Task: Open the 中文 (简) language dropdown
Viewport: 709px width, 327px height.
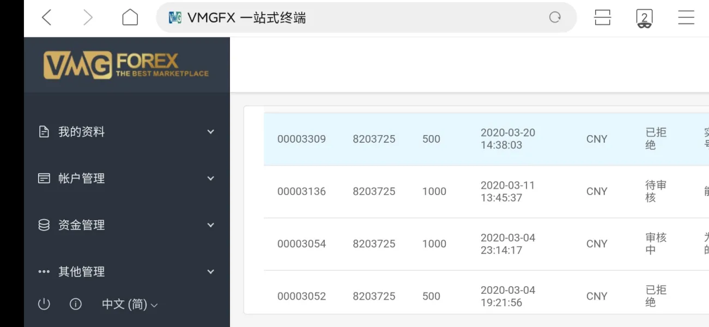Action: click(x=130, y=304)
